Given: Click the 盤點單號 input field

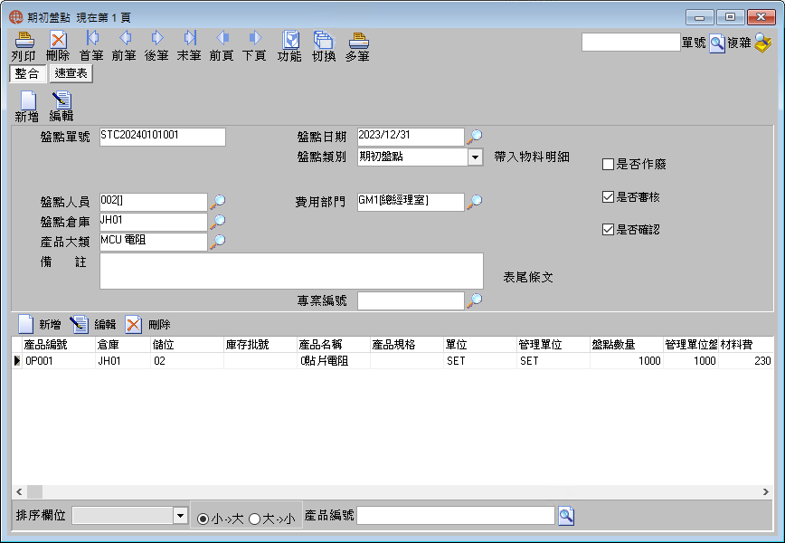Looking at the screenshot, I should tap(163, 137).
